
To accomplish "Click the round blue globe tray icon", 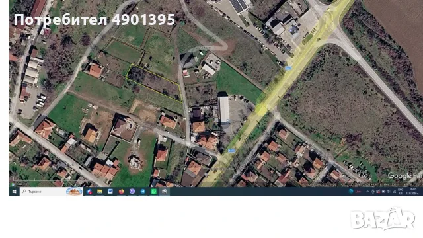I will pos(351,191).
